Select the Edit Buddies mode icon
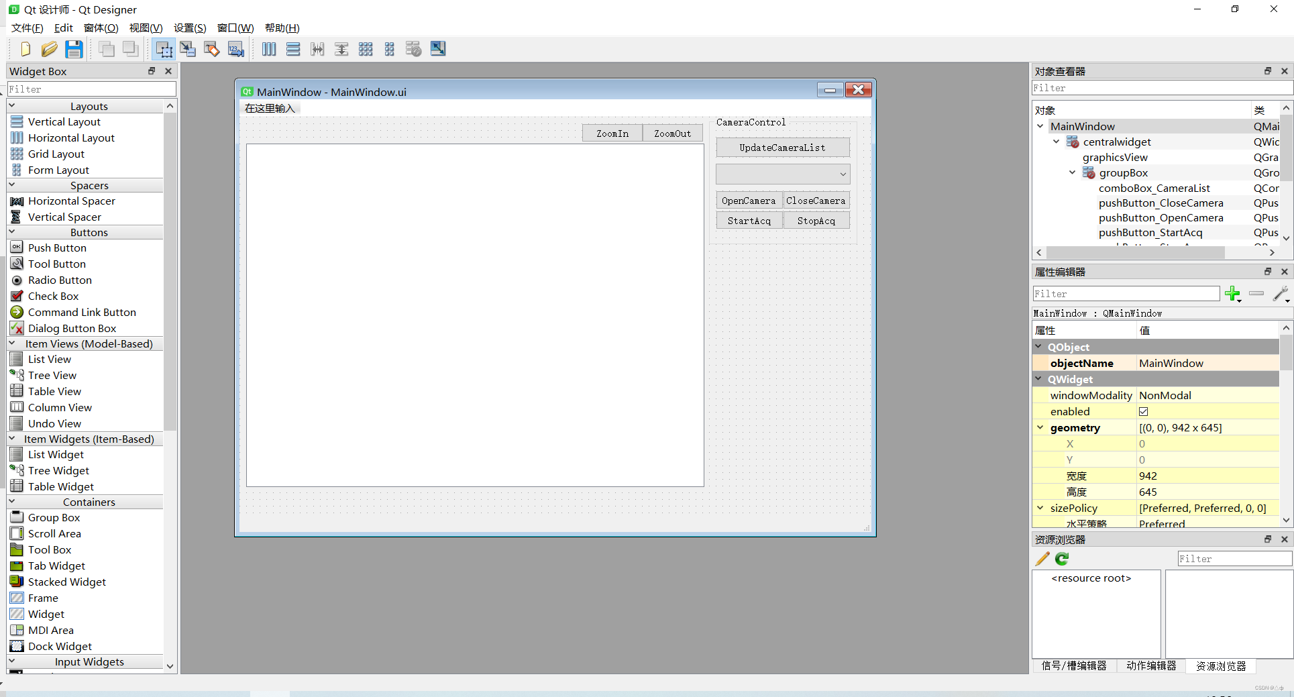Screen dimensions: 1294x697 [x=212, y=49]
